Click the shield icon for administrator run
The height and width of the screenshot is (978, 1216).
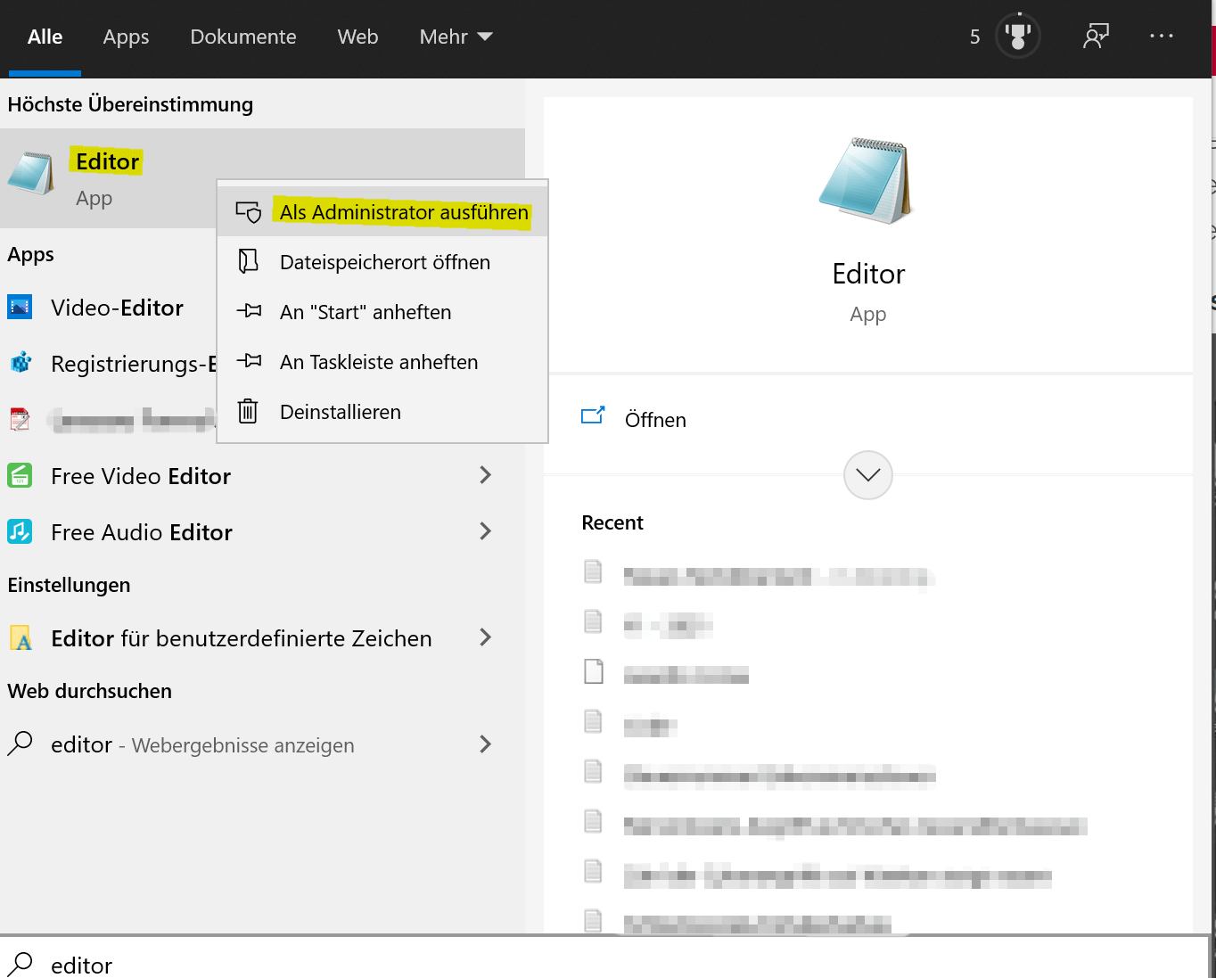(248, 212)
